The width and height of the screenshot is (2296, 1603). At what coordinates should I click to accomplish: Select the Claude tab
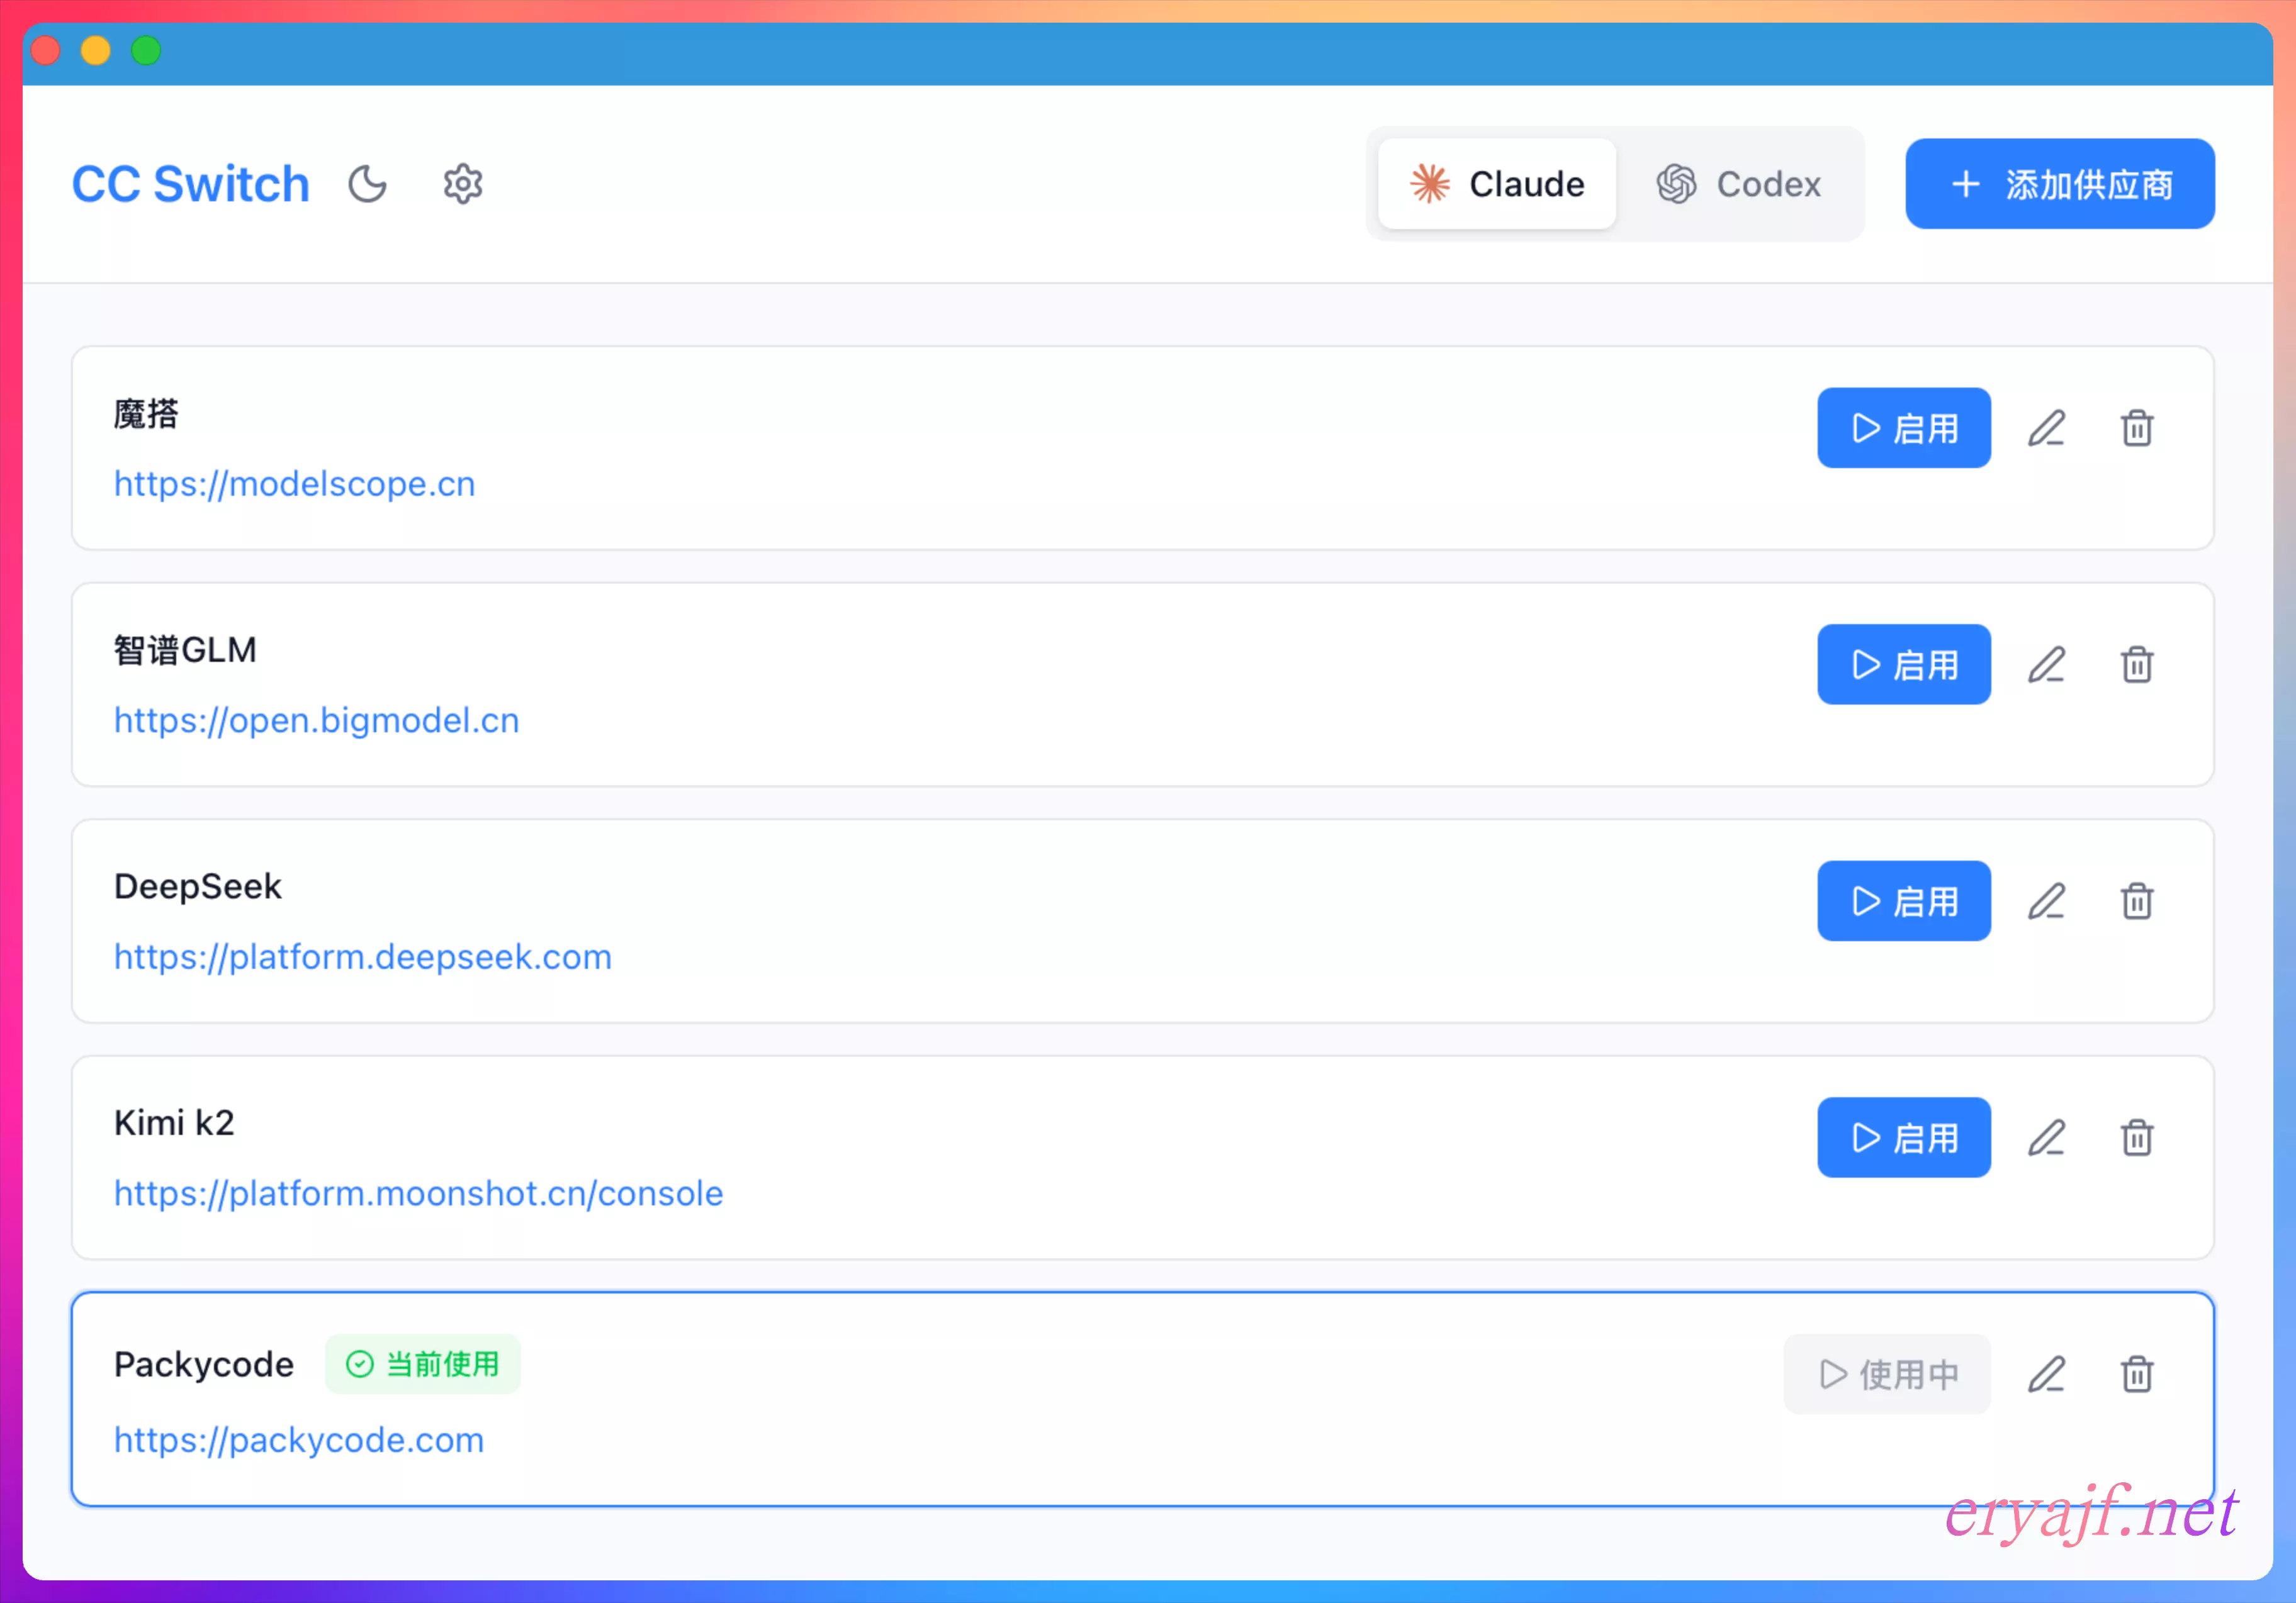point(1496,185)
